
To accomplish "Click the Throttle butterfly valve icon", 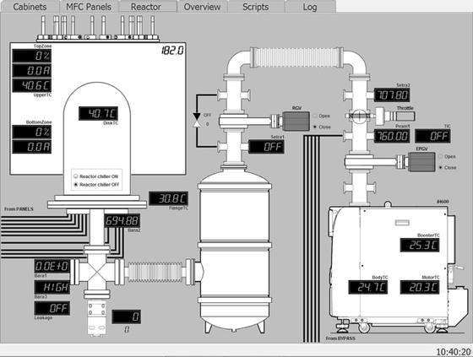I will [x=359, y=116].
